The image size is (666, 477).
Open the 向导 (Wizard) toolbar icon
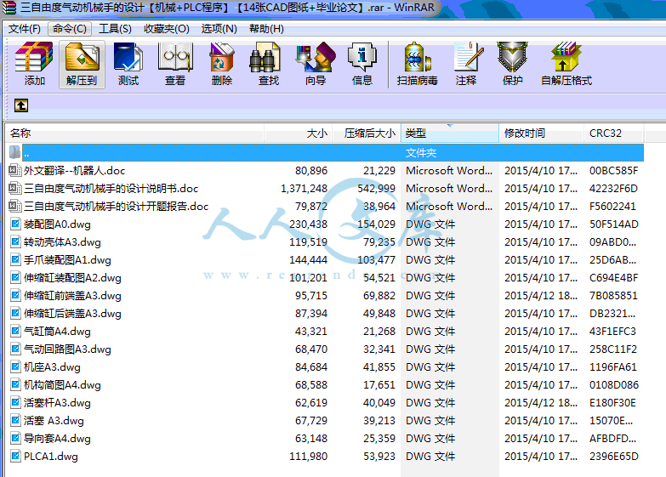(316, 57)
